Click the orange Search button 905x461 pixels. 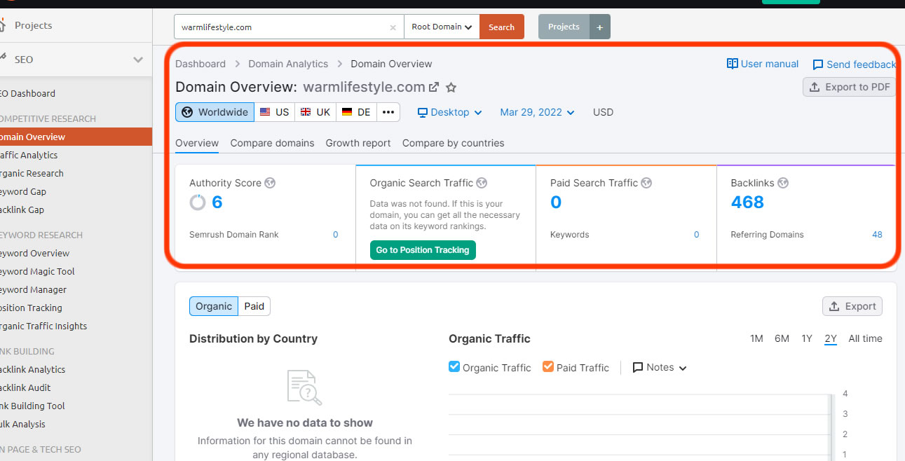(x=502, y=27)
